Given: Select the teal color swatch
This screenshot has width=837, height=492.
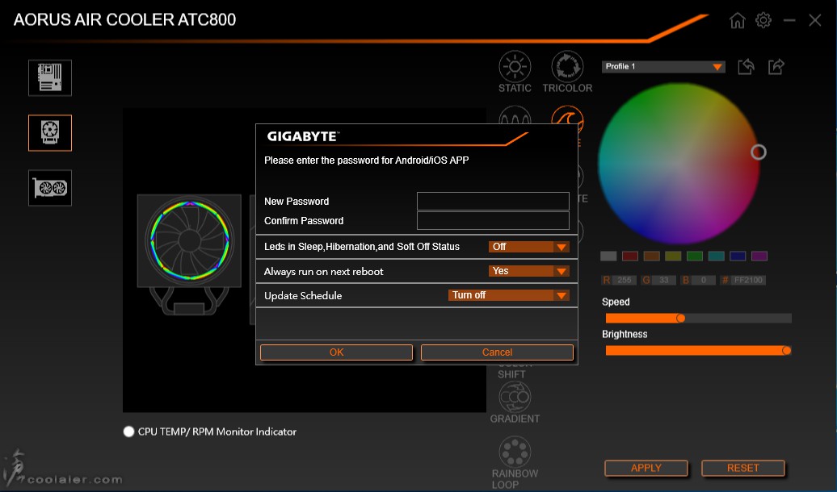Looking at the screenshot, I should click(x=717, y=256).
